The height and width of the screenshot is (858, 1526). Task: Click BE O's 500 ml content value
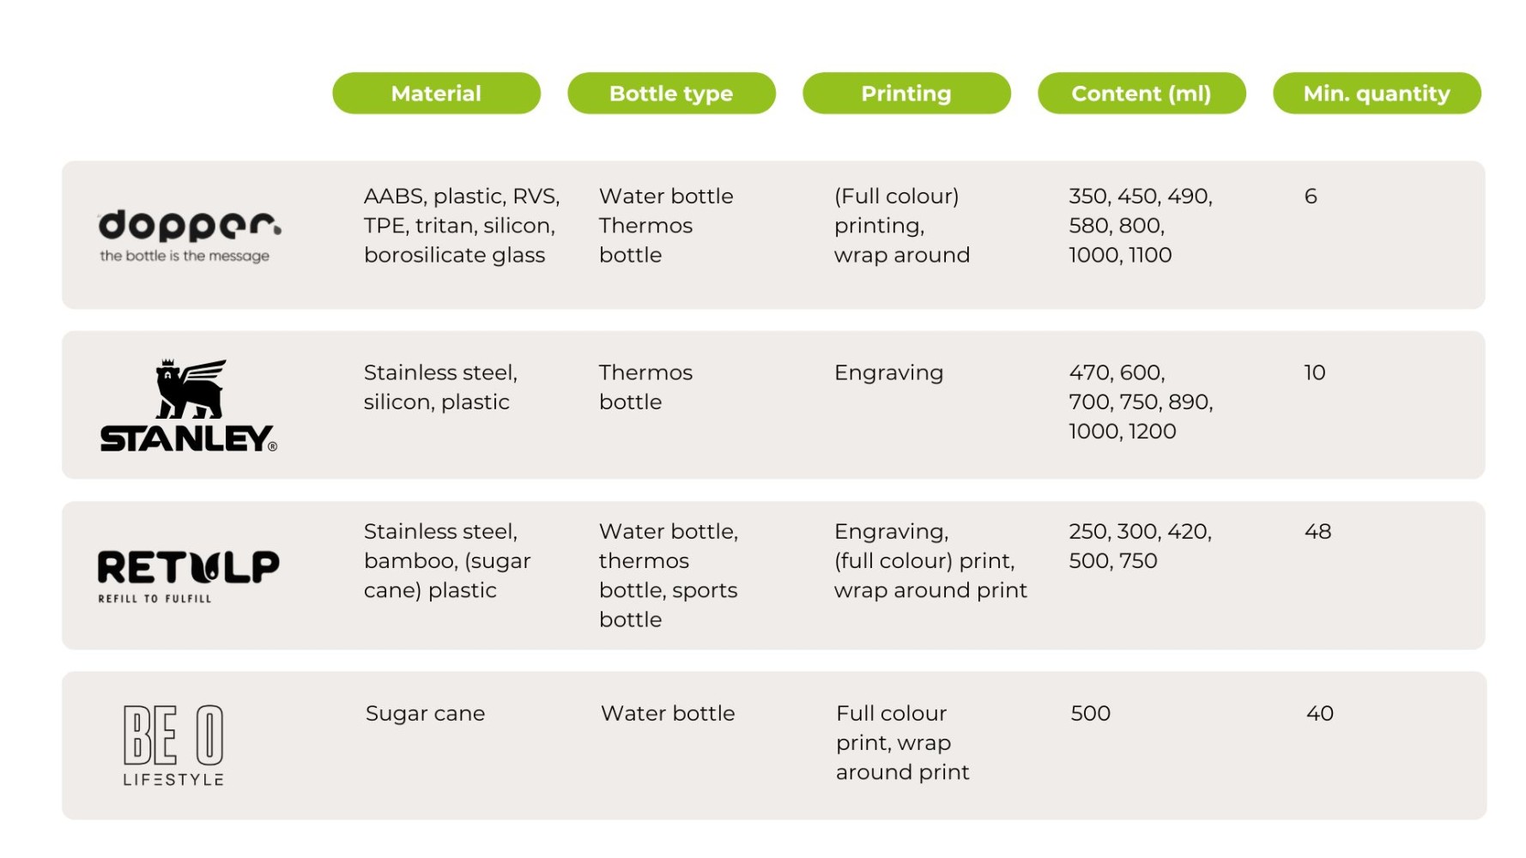tap(1090, 713)
